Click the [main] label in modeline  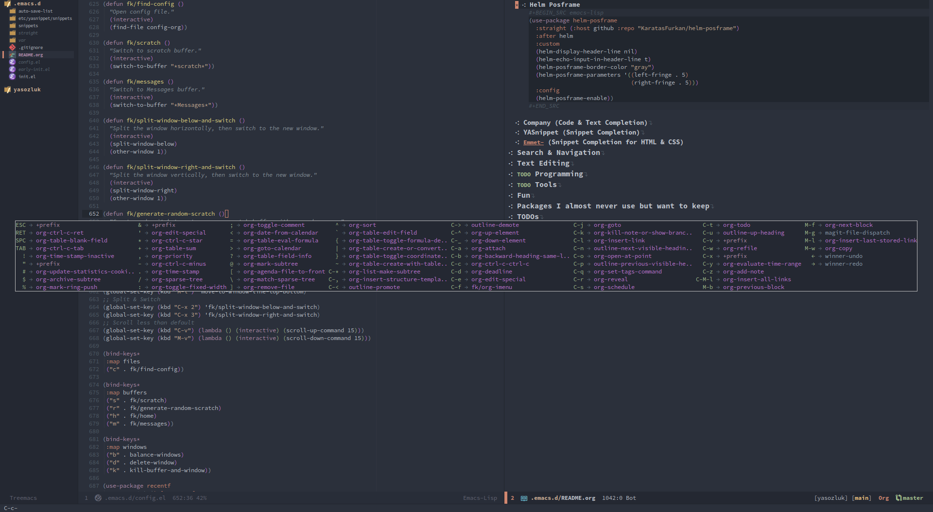[862, 498]
